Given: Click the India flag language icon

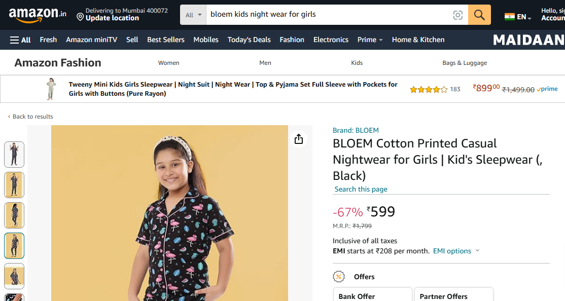Looking at the screenshot, I should [510, 17].
